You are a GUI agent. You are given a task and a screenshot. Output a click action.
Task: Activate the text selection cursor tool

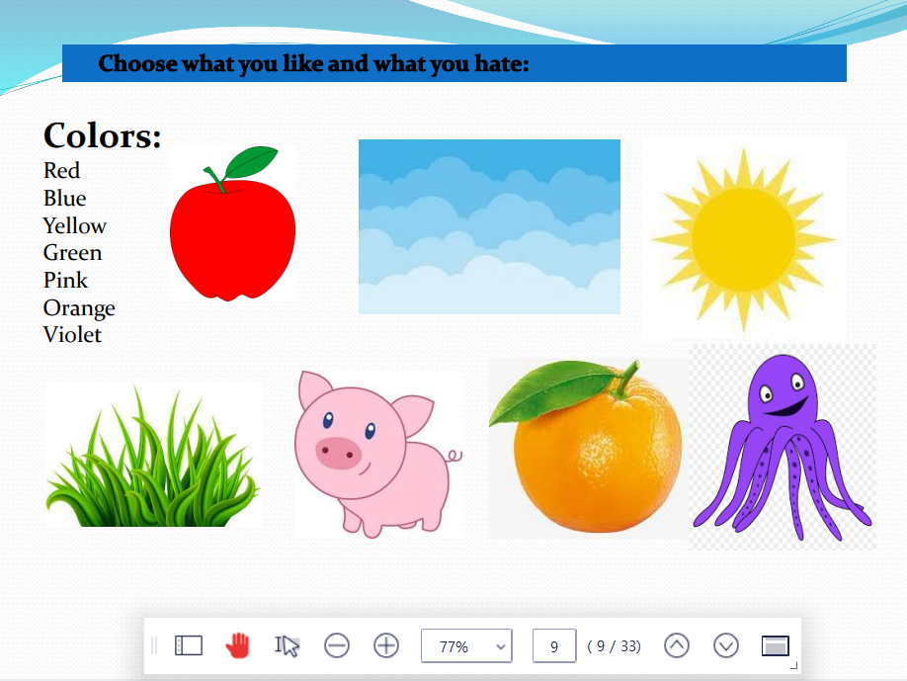pos(287,645)
